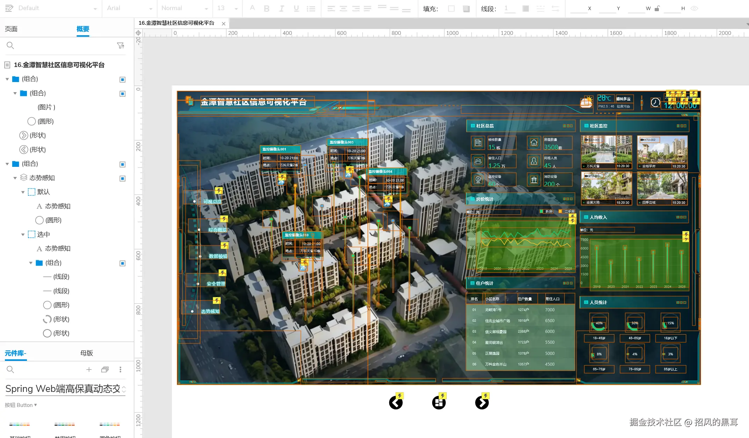Toggle the visibility eye icon in toolbar
749x438 pixels.
694,8
